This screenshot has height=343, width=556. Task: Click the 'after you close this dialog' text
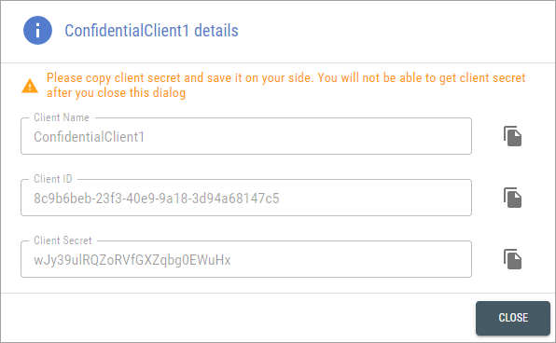pos(117,93)
